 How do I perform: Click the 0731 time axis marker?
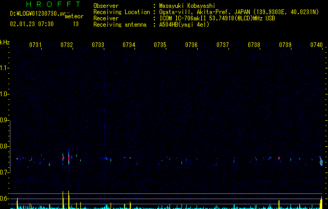click(35, 45)
